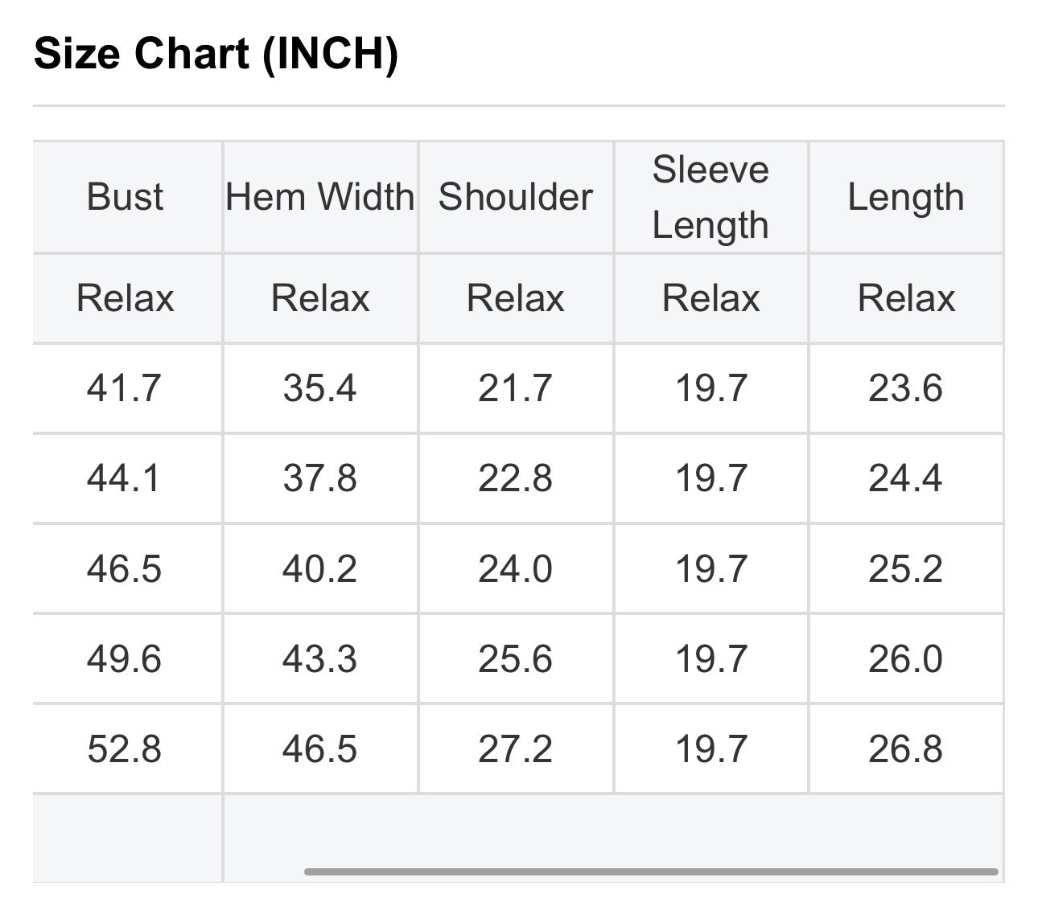Click the 24.0 shoulder measurement cell
Screen dimensions: 1038x898
pos(516,569)
